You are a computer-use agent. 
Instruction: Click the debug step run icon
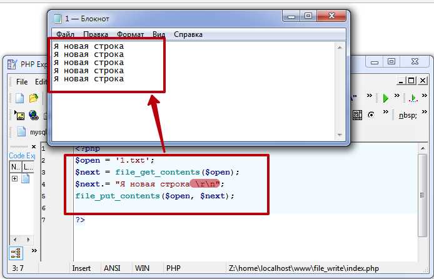click(x=413, y=98)
